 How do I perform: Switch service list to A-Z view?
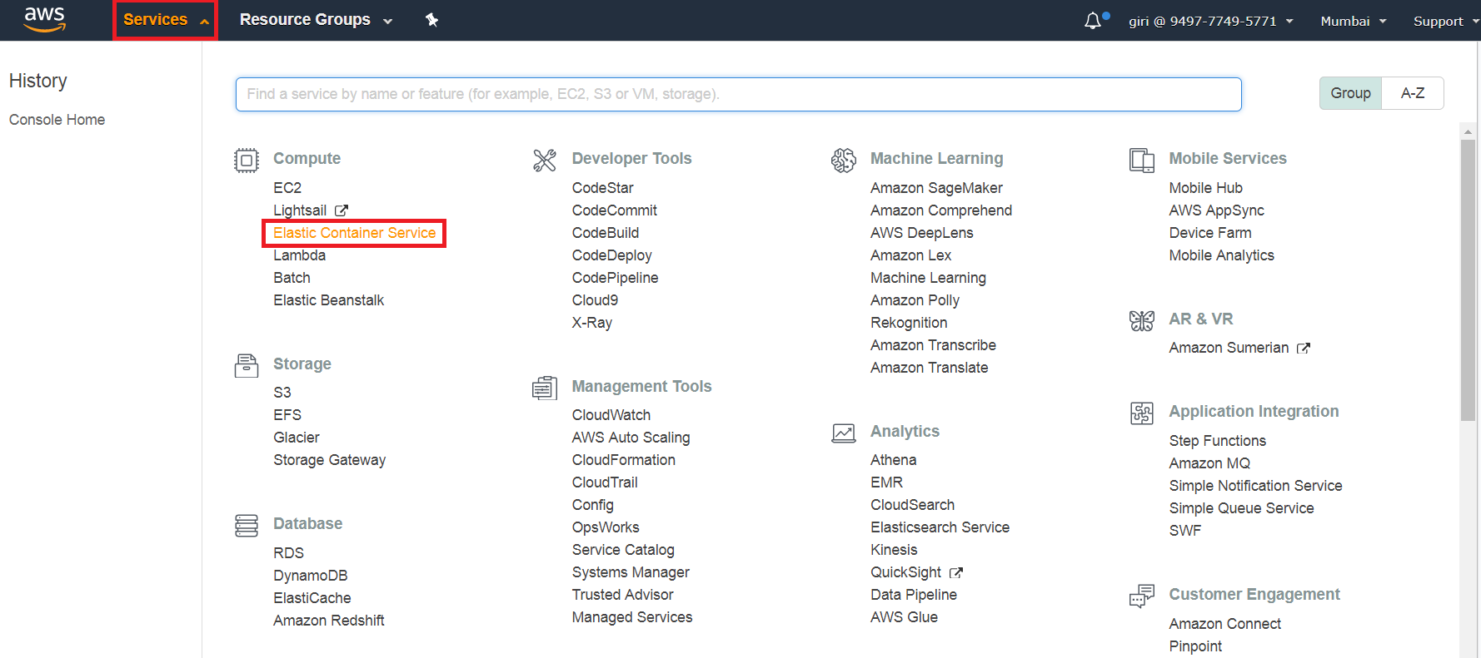1412,93
